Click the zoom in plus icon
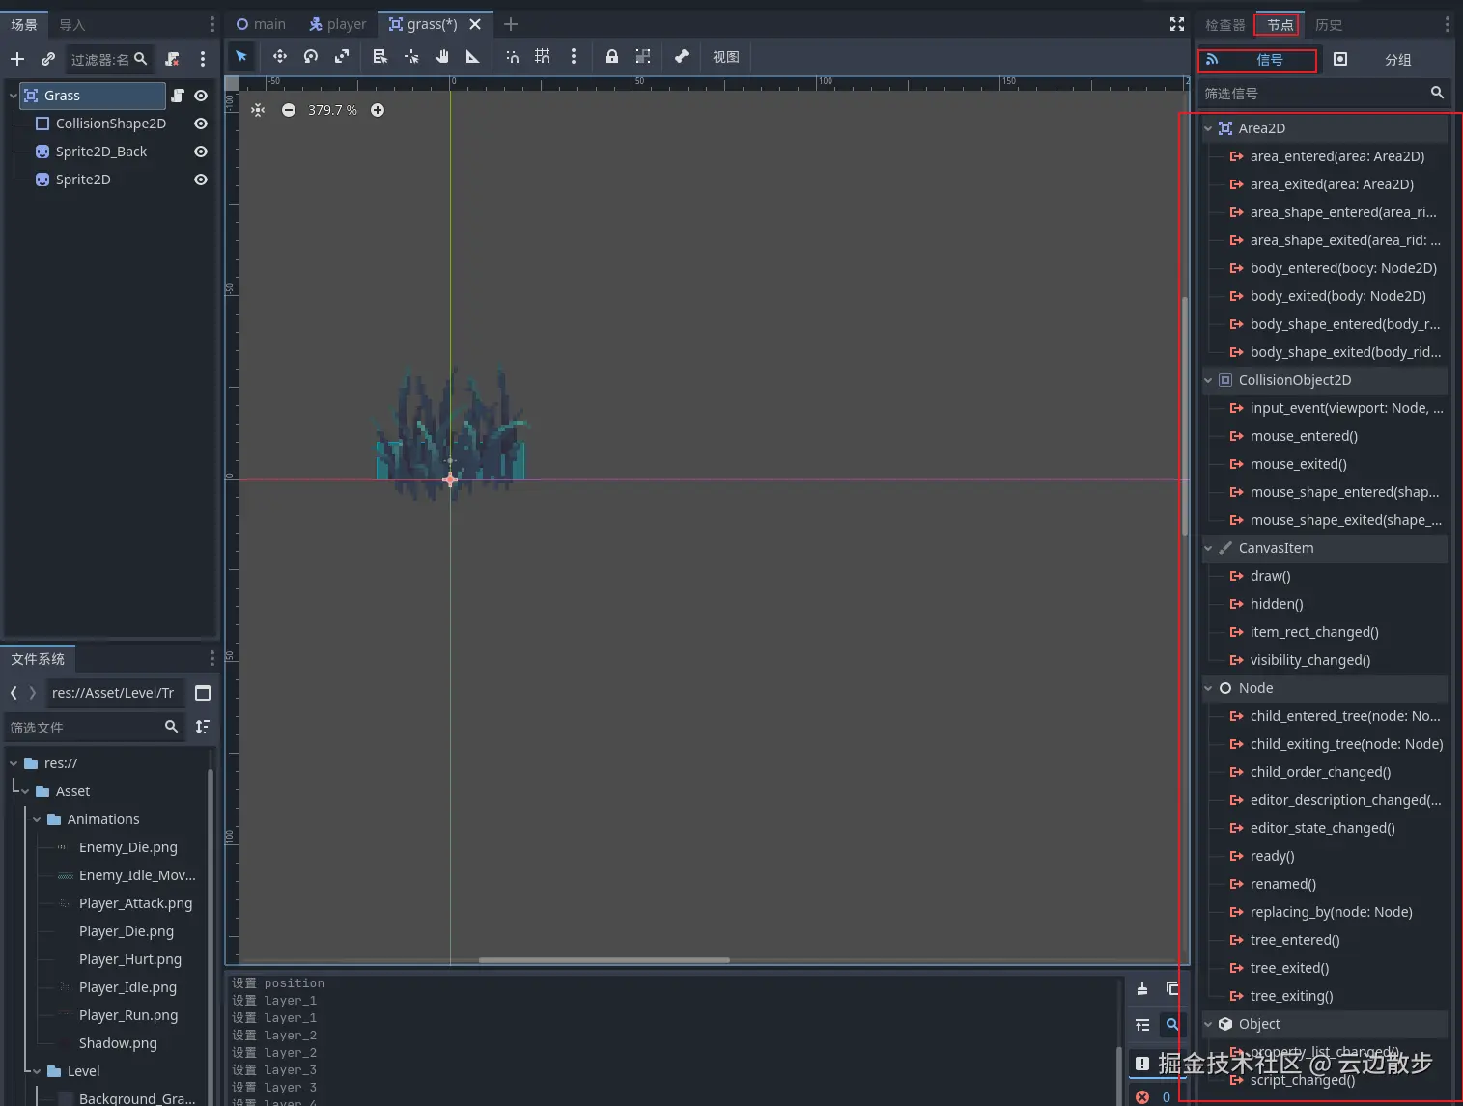 pos(378,110)
